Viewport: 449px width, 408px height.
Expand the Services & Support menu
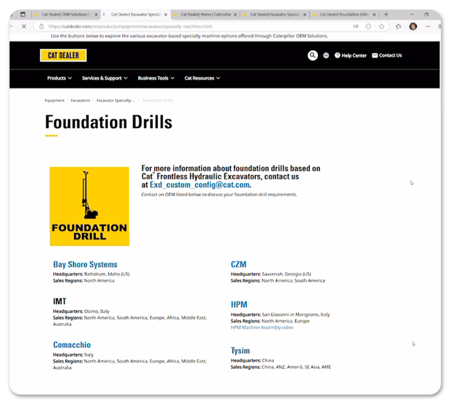tap(105, 78)
